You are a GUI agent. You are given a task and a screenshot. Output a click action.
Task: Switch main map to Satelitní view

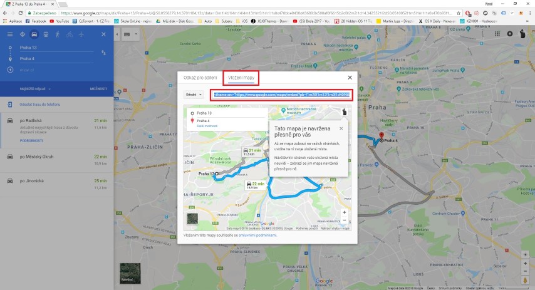pos(130,273)
